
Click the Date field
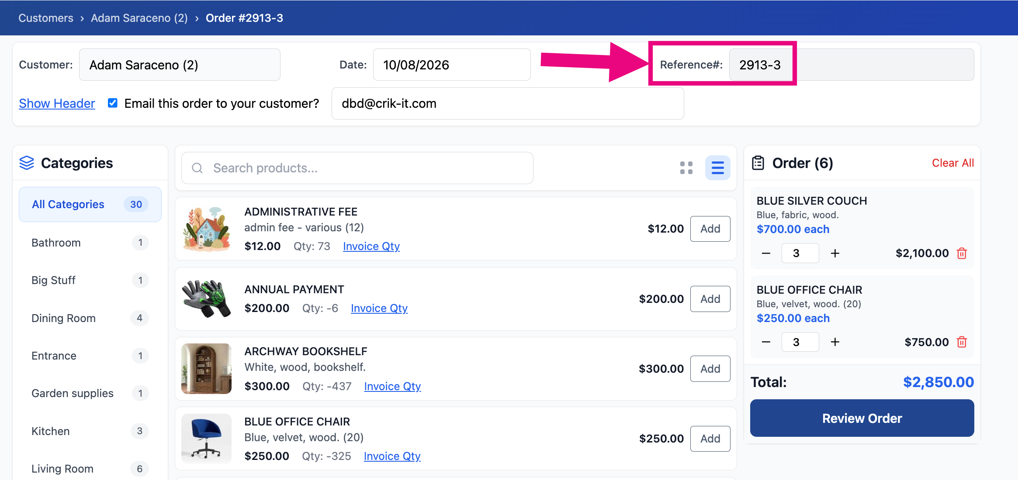(452, 65)
